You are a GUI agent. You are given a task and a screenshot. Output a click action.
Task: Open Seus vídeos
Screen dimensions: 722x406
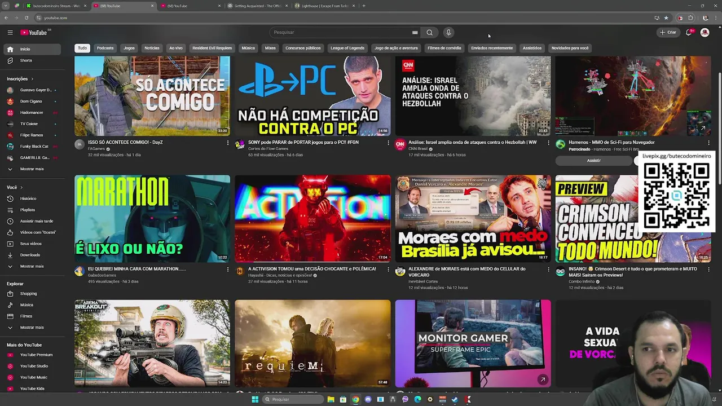click(x=33, y=244)
